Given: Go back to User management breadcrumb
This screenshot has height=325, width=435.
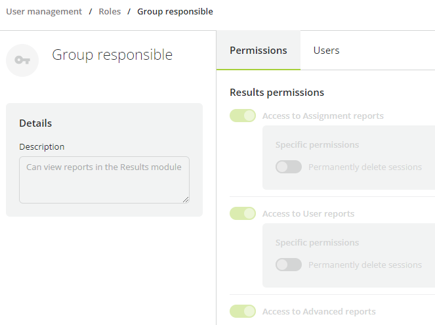Looking at the screenshot, I should point(44,11).
